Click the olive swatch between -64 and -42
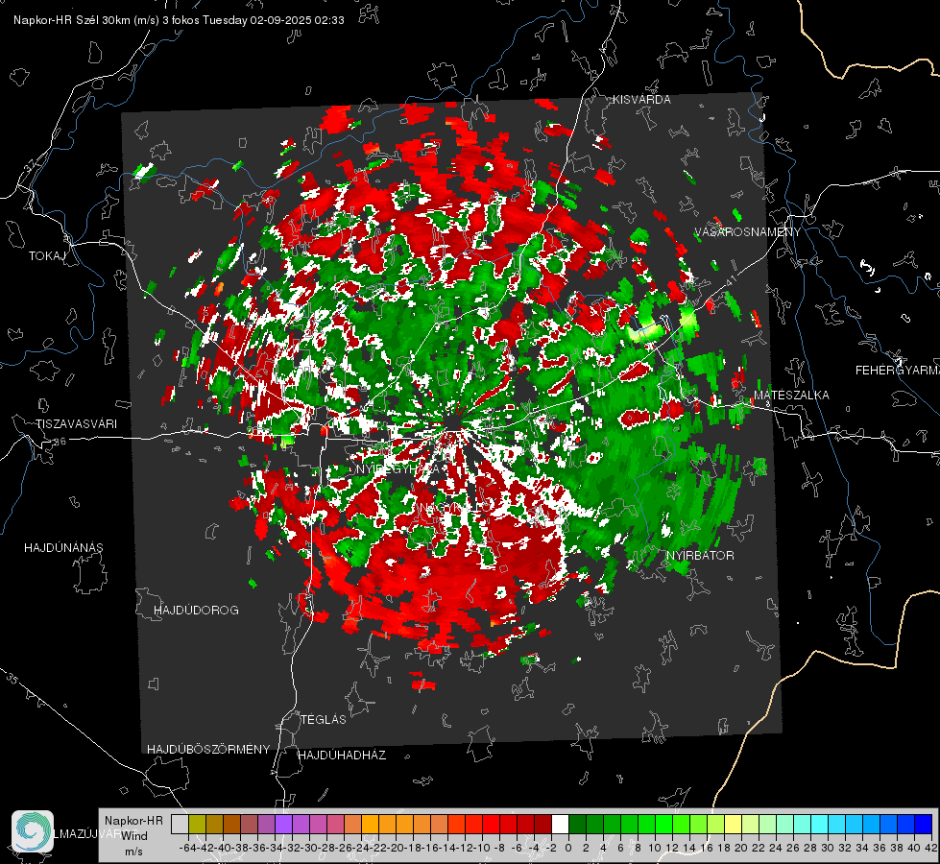 pyautogui.click(x=197, y=824)
